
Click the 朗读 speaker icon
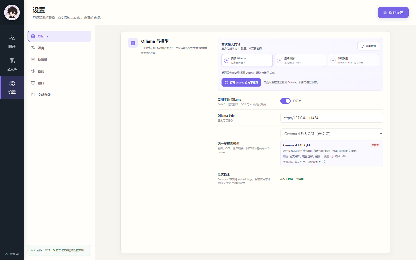(x=33, y=71)
